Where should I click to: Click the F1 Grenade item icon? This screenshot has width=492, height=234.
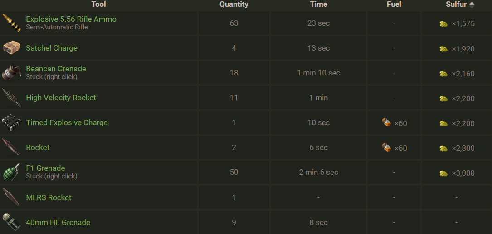click(x=11, y=172)
